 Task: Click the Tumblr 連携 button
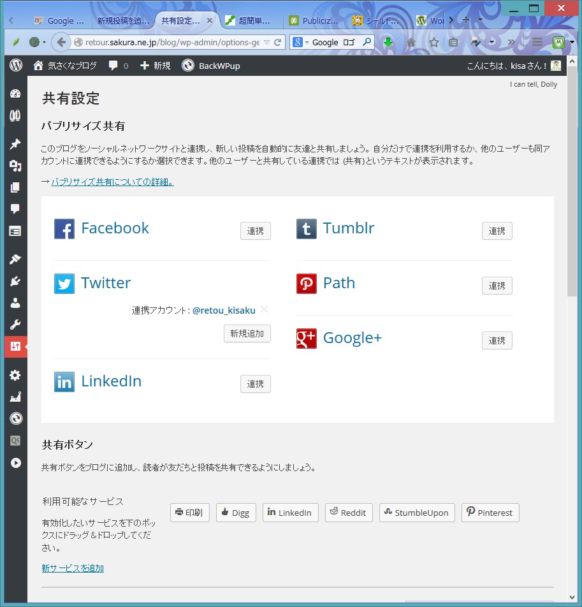coord(497,231)
